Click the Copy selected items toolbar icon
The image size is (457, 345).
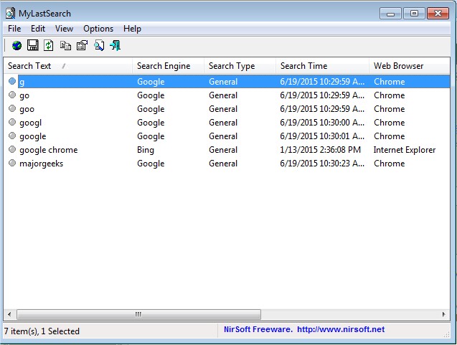tap(65, 45)
